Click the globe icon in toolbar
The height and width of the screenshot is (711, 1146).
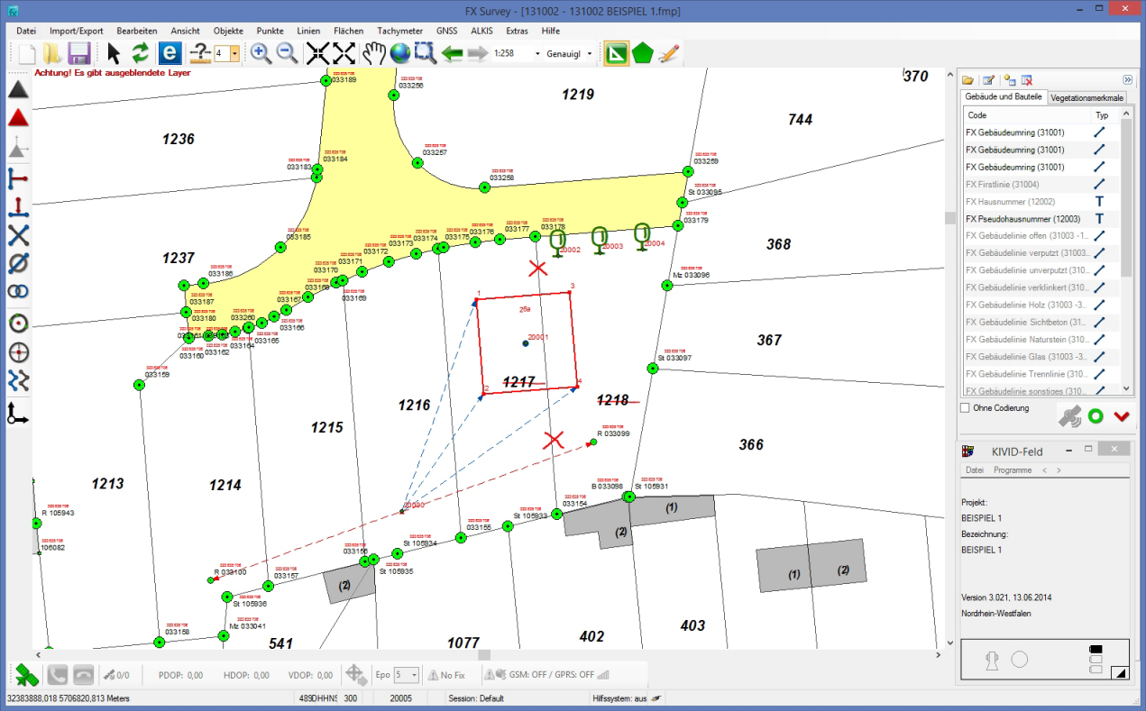tap(399, 53)
